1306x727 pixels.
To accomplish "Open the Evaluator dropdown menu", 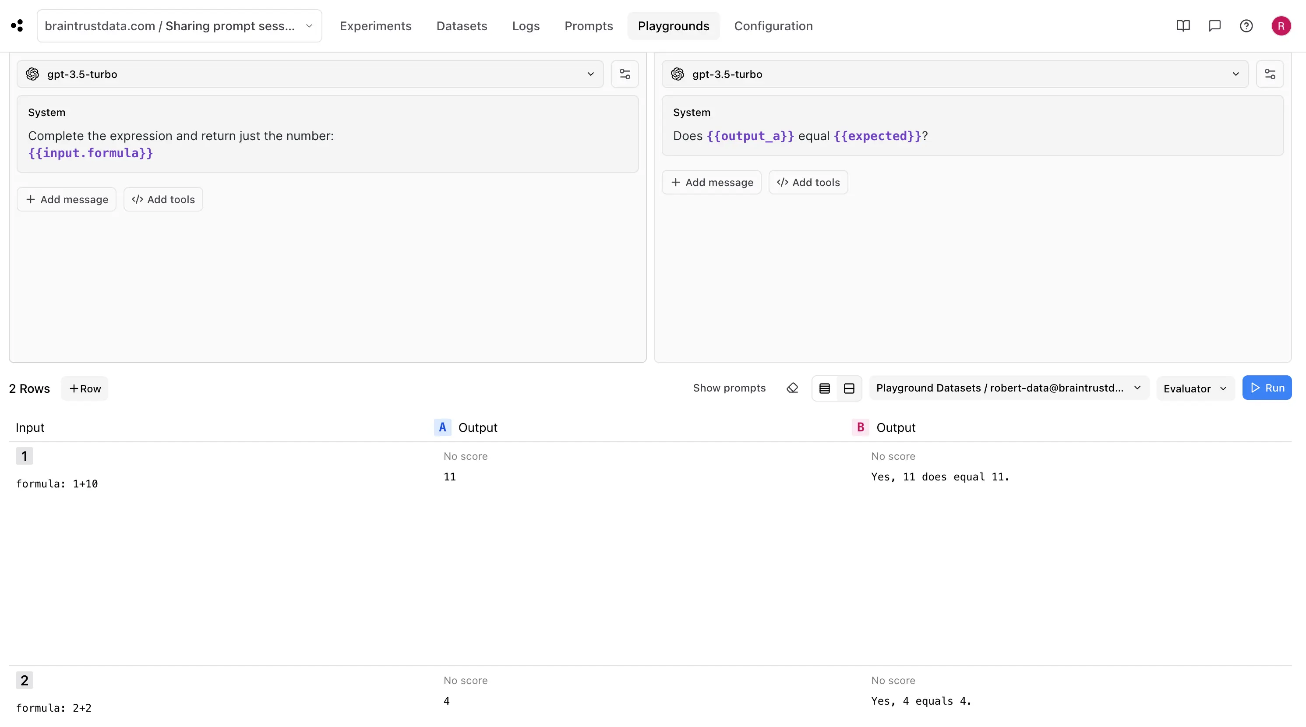I will pyautogui.click(x=1194, y=388).
